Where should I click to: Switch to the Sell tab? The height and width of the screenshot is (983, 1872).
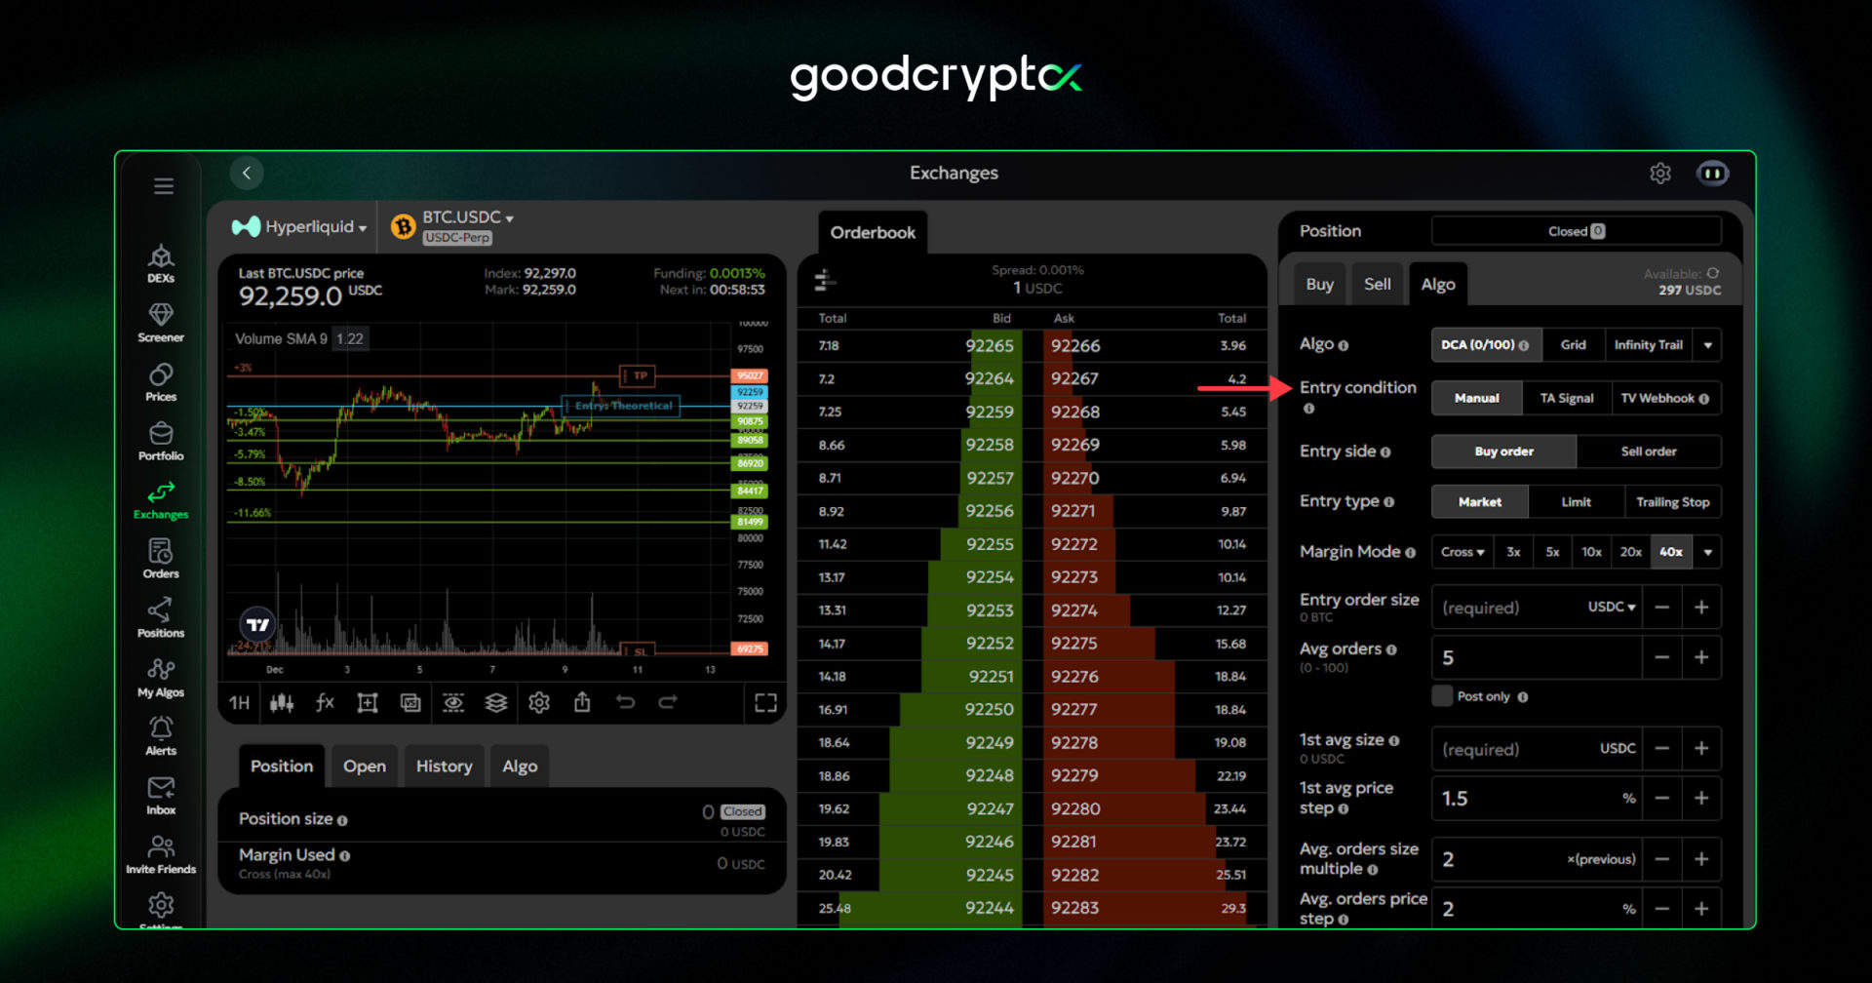click(x=1377, y=284)
